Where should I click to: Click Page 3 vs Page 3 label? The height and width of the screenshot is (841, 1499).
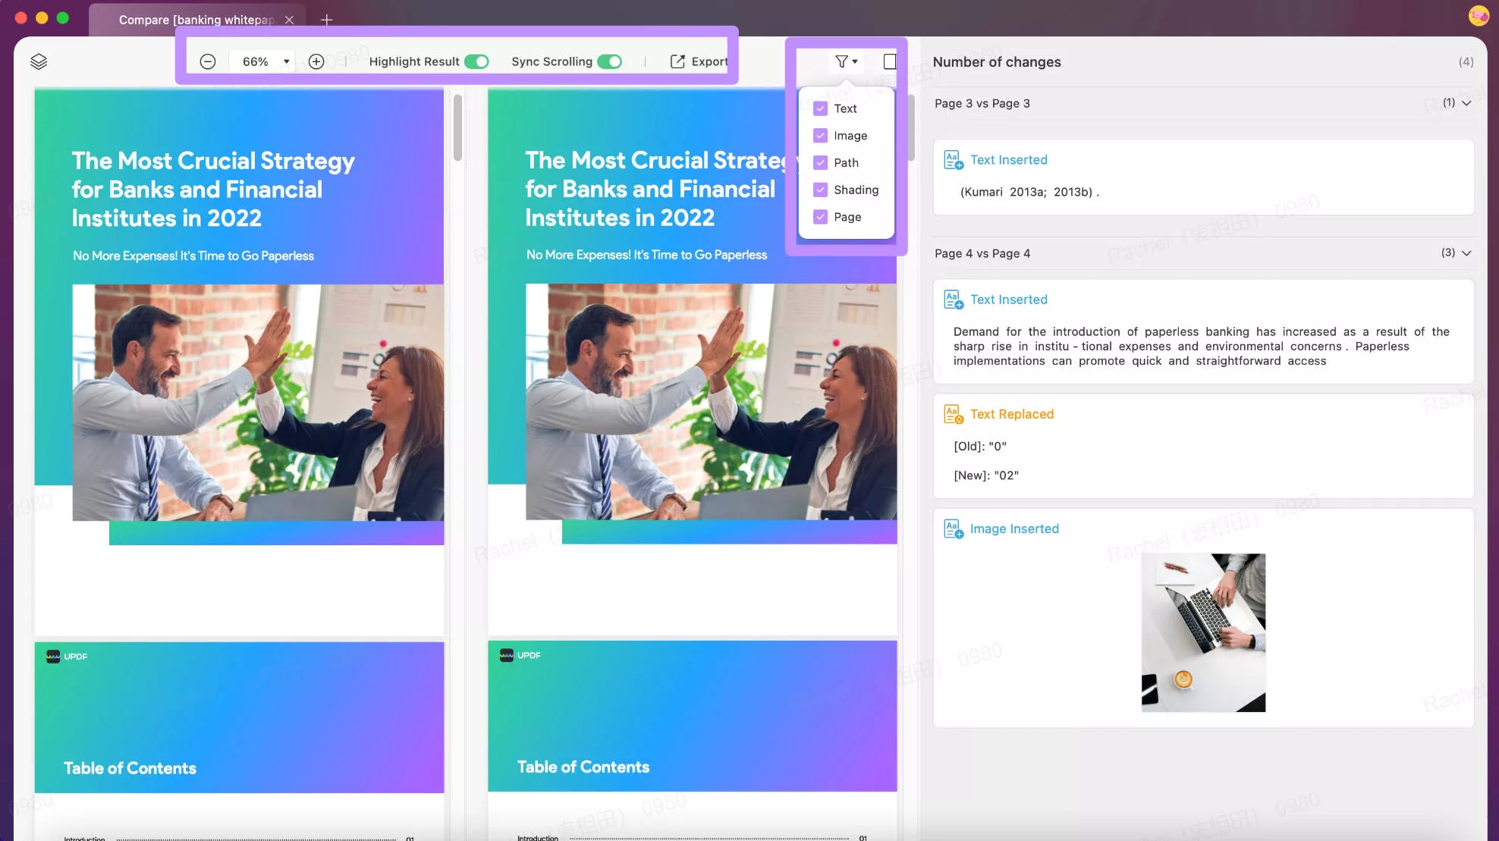coord(982,103)
